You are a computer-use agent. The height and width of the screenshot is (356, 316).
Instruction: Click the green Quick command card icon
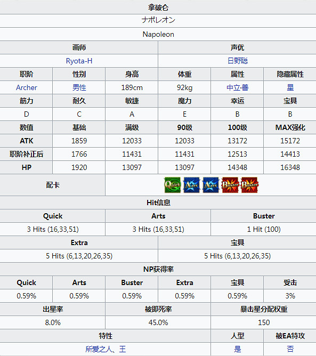pos(172,185)
